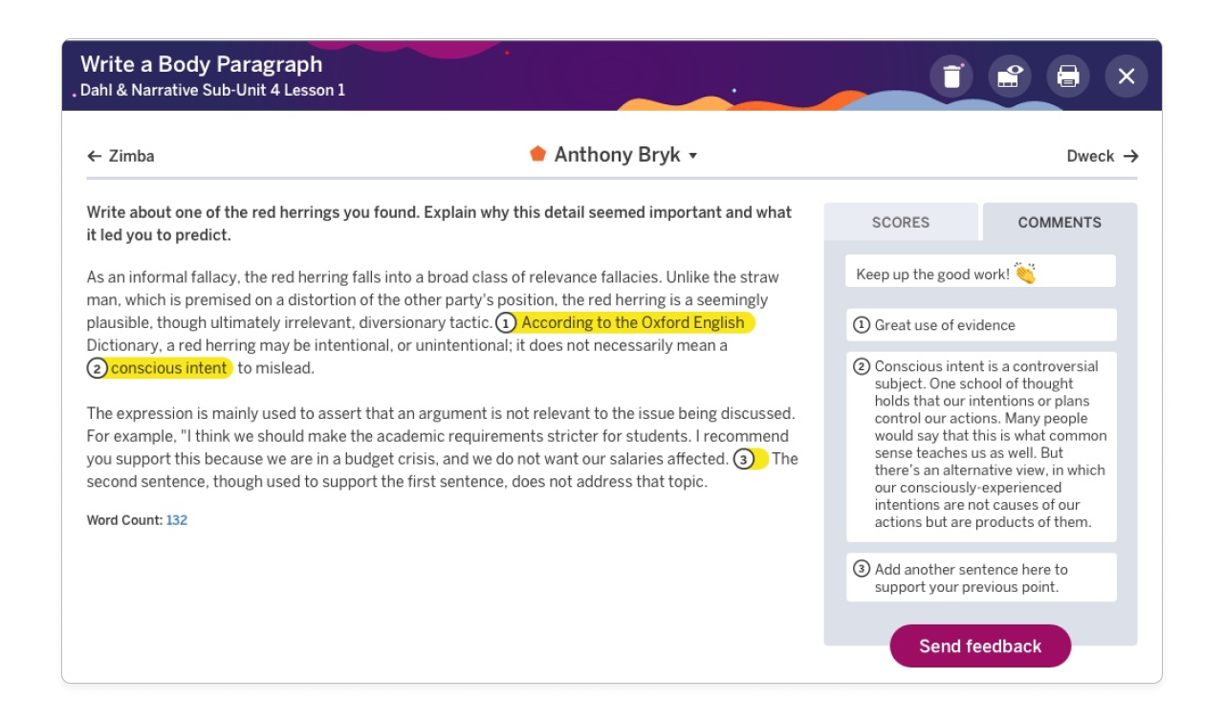Select annotation marker 1 in the essay text
The width and height of the screenshot is (1224, 722).
508,323
